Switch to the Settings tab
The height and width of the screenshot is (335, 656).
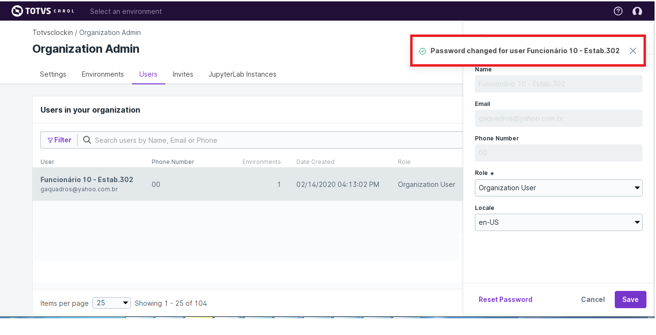click(x=53, y=74)
